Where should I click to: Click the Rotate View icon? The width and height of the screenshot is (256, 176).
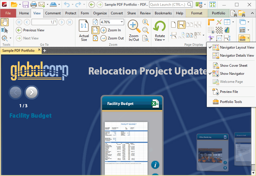coord(160,26)
